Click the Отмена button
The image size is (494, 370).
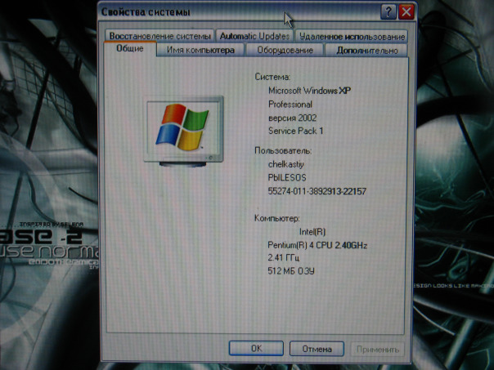click(317, 349)
